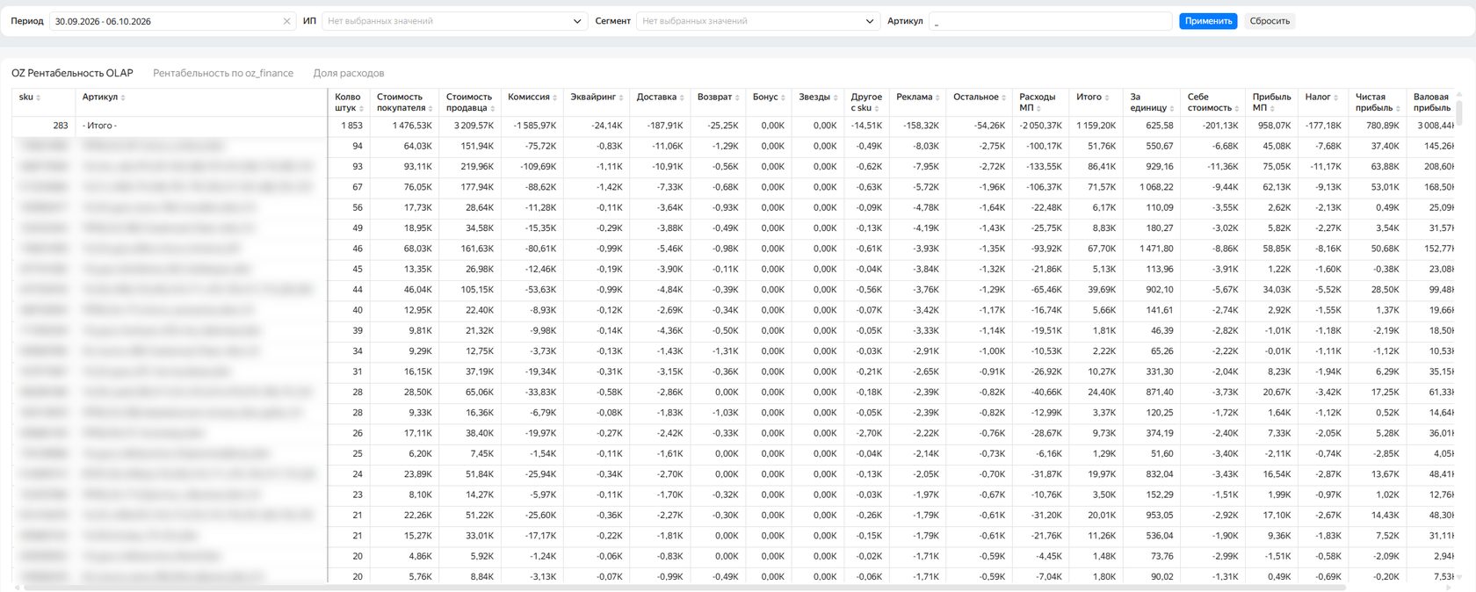Sort by Остальное column
The height and width of the screenshot is (592, 1476).
[1004, 97]
